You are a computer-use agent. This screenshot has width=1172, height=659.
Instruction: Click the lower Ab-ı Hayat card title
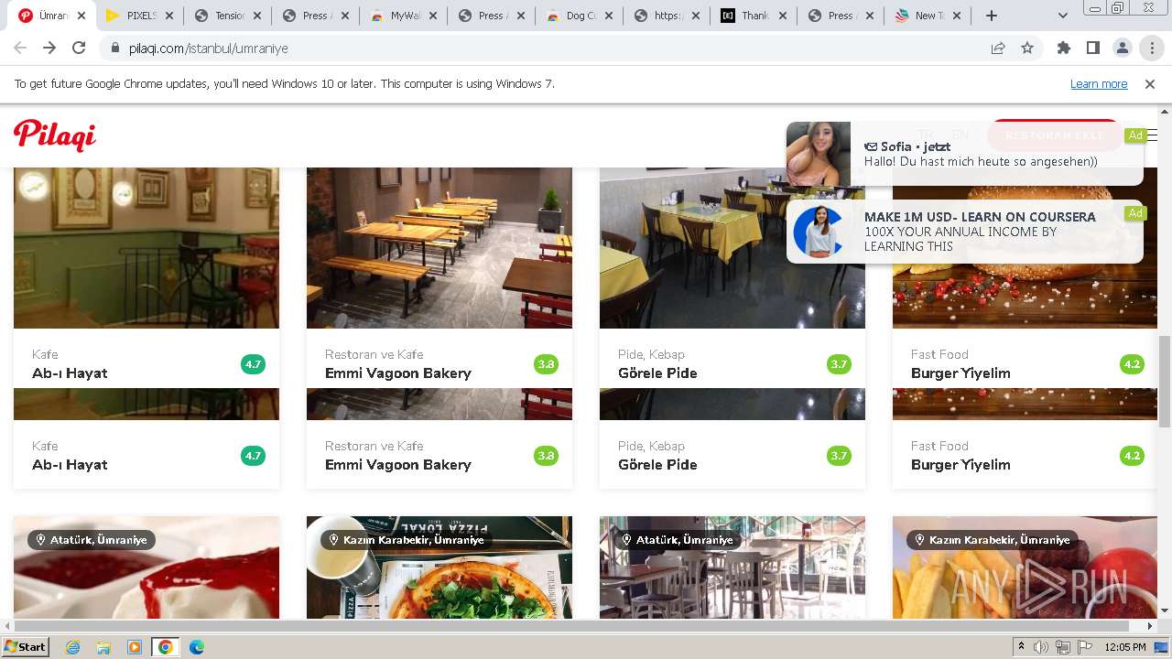click(70, 465)
